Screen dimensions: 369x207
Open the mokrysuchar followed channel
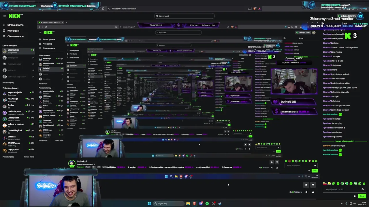18,64
